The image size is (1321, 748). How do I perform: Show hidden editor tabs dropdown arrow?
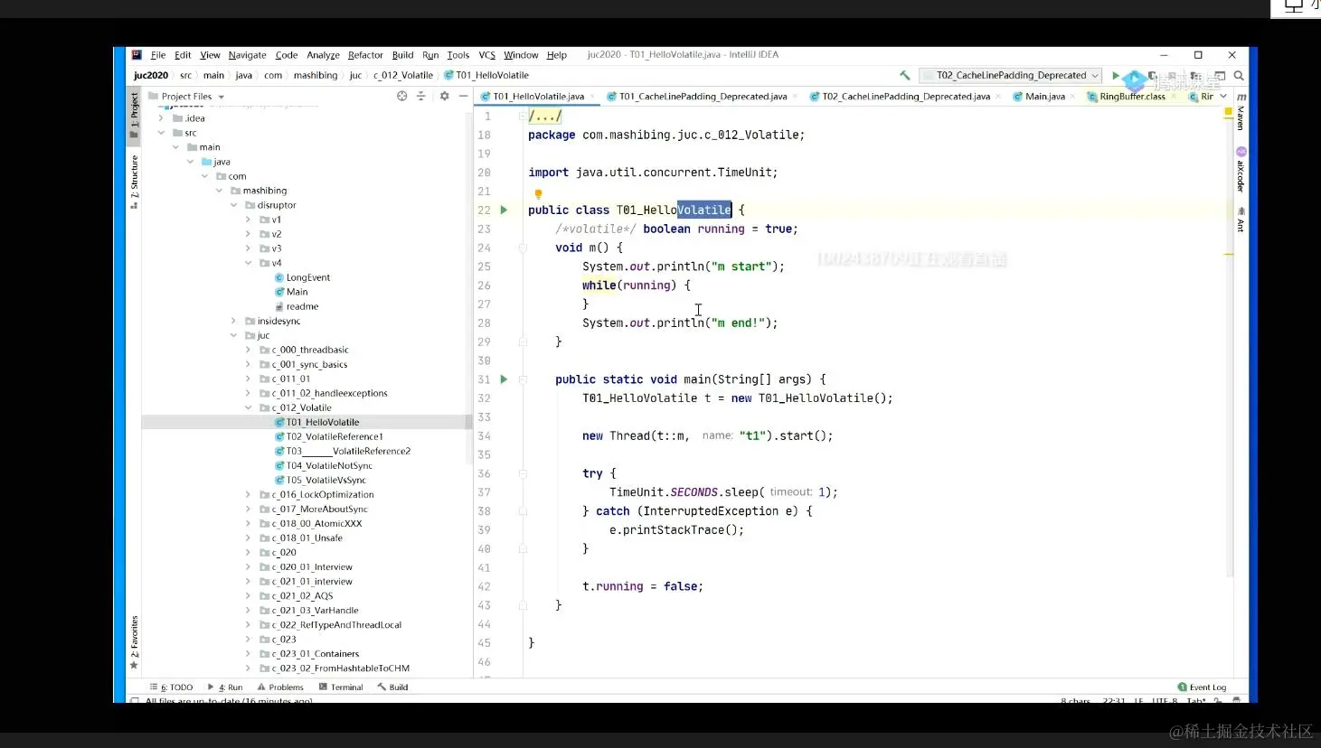click(x=1223, y=97)
